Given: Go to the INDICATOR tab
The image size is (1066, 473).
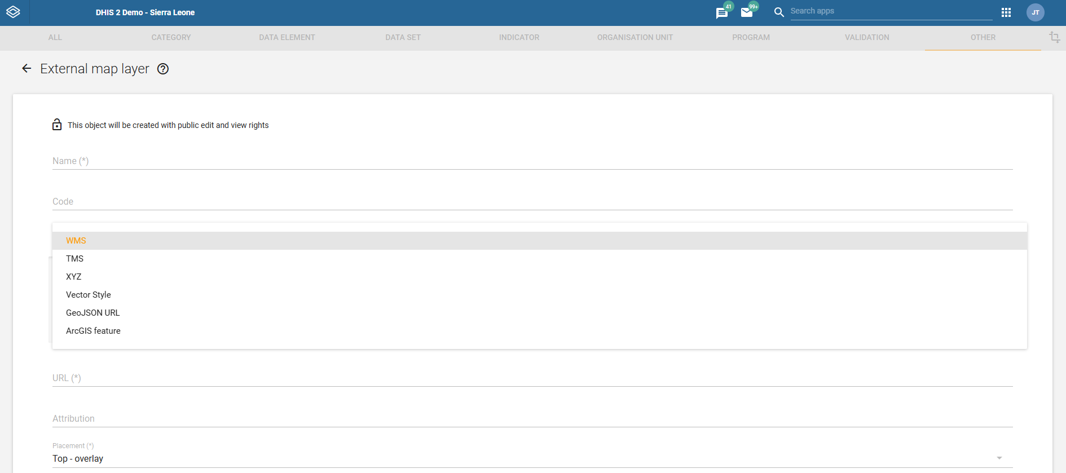Looking at the screenshot, I should (x=519, y=38).
